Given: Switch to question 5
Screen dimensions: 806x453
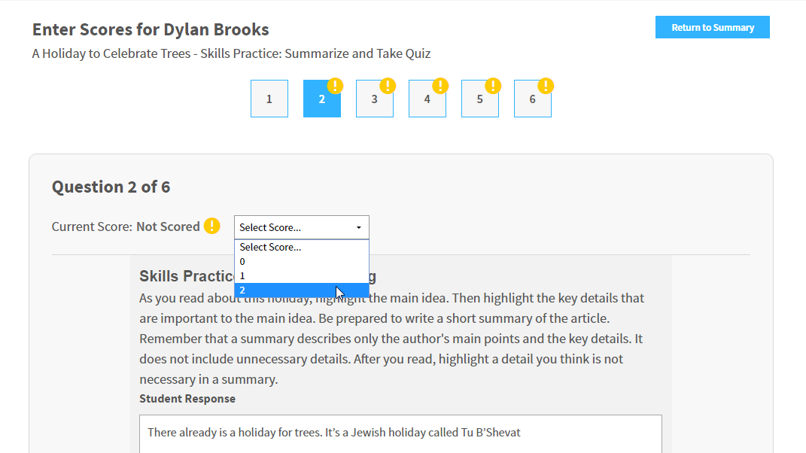Looking at the screenshot, I should pos(480,99).
